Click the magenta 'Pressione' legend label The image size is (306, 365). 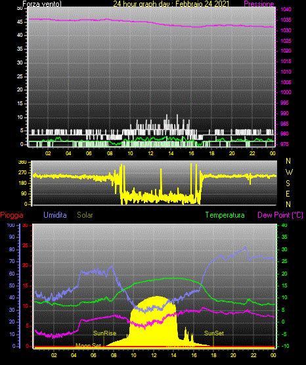point(259,4)
